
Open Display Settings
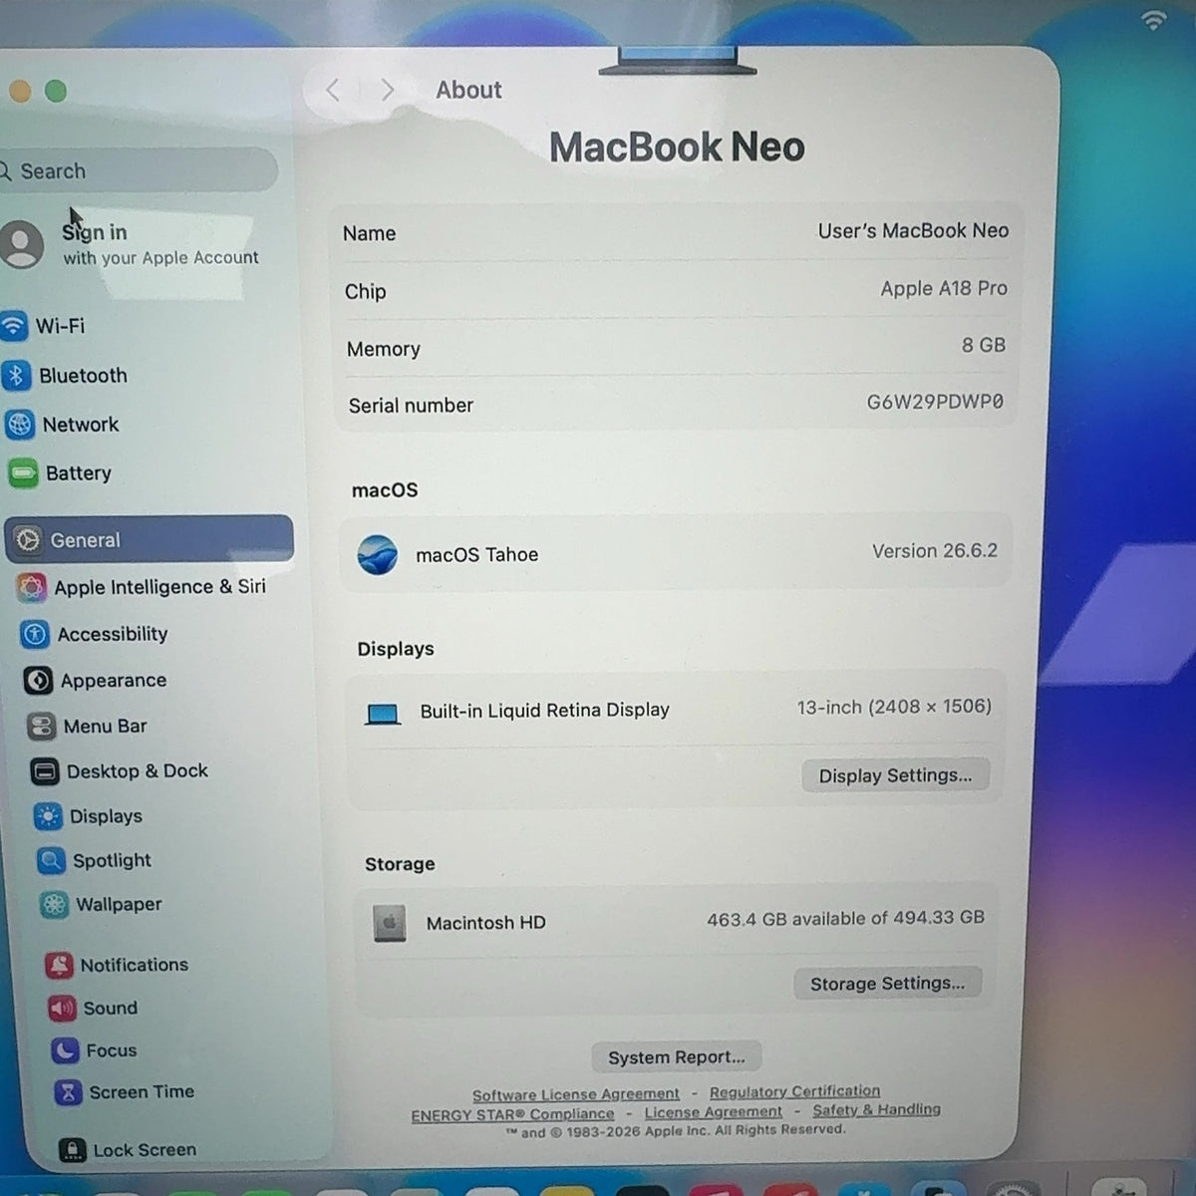(x=895, y=775)
